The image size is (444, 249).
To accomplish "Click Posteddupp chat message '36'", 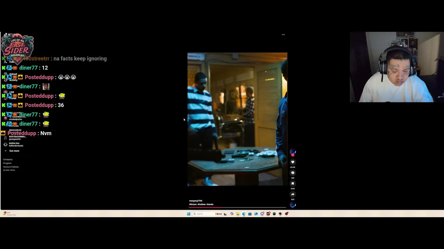I will (x=61, y=105).
